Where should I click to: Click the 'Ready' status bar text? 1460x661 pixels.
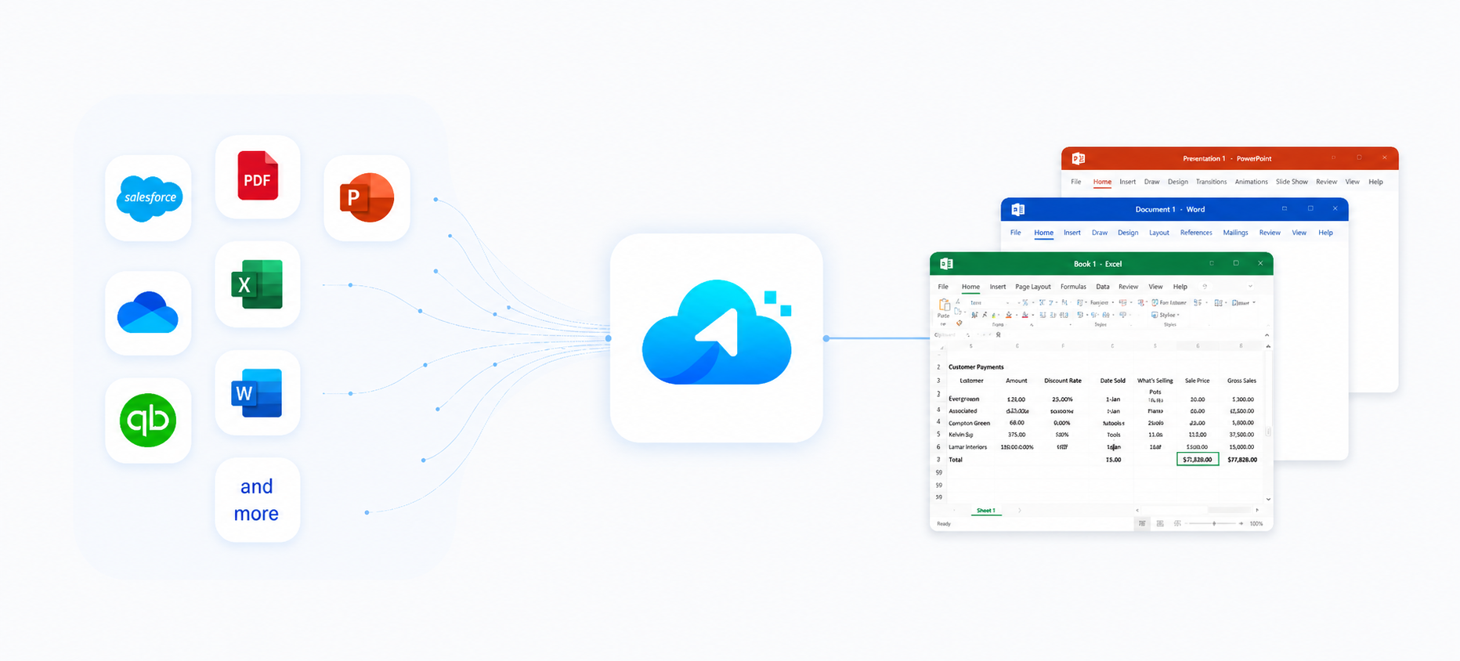point(944,523)
